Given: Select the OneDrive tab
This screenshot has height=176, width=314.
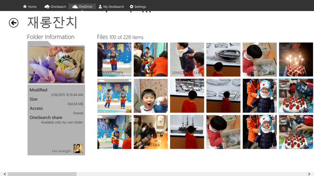Looking at the screenshot, I should (82, 7).
